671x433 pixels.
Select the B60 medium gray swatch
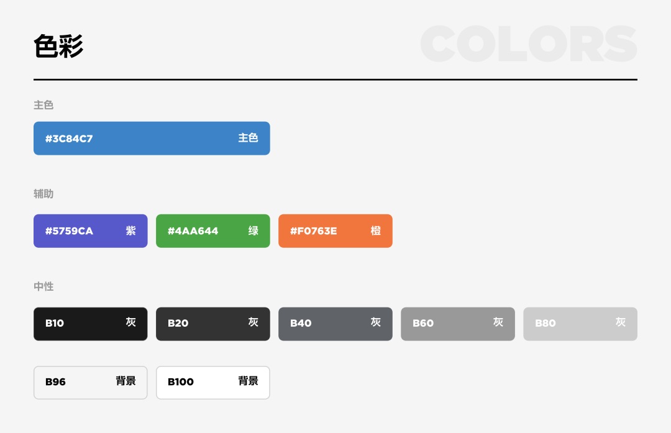point(458,324)
